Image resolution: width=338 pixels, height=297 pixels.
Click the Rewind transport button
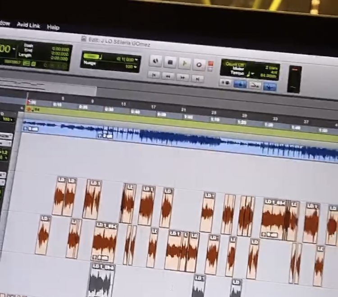(x=168, y=76)
